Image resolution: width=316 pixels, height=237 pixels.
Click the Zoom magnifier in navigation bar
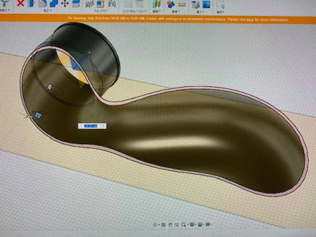[x=176, y=224]
